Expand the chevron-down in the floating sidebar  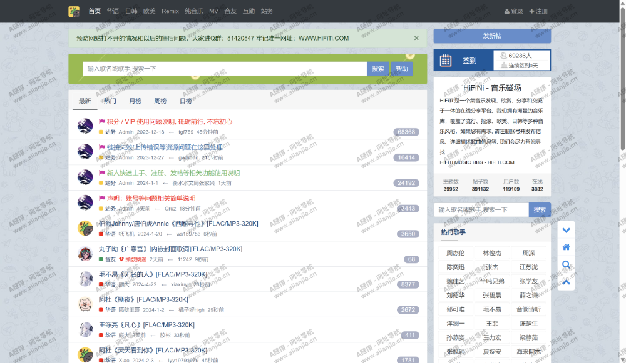click(566, 230)
